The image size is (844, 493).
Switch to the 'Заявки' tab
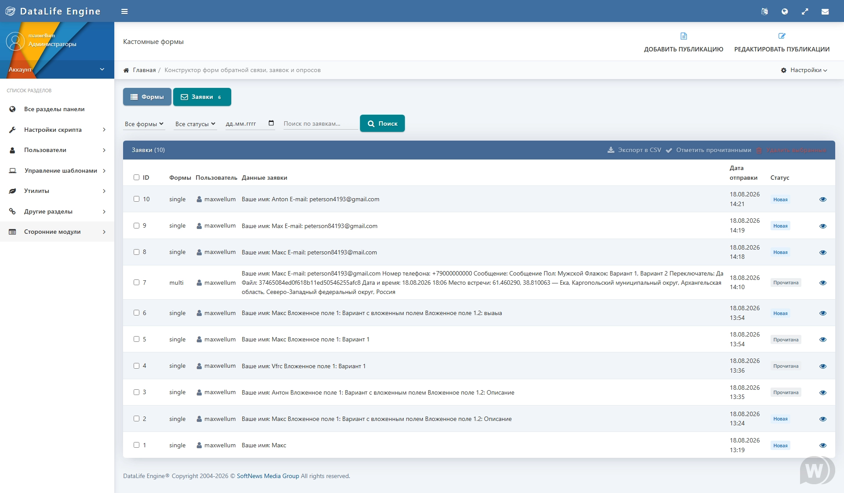202,97
